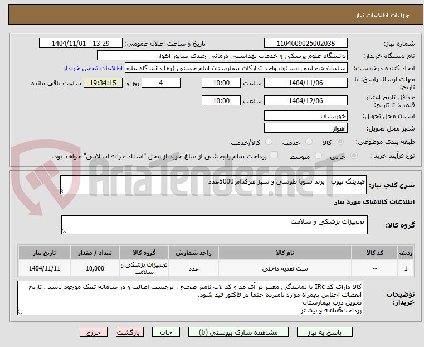
Task: Click the buyer organization name field
Action: [x=222, y=56]
